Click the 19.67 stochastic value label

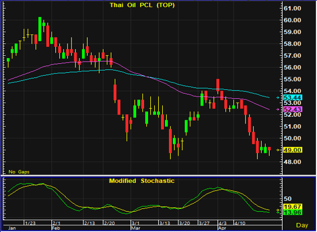coord(293,207)
